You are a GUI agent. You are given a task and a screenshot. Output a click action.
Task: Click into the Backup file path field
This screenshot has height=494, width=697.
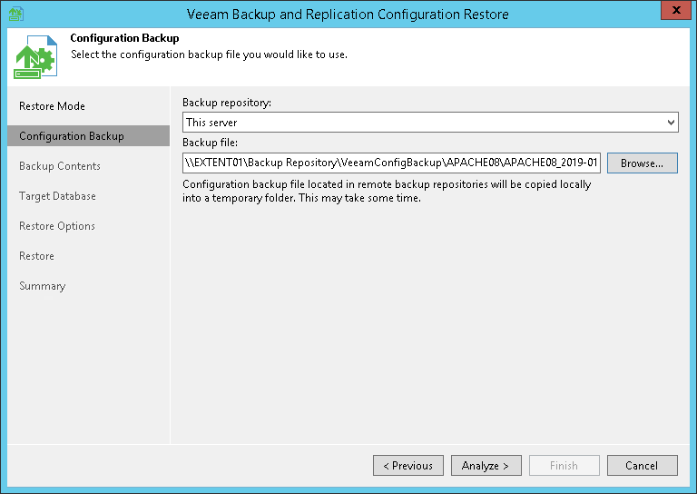click(x=391, y=163)
